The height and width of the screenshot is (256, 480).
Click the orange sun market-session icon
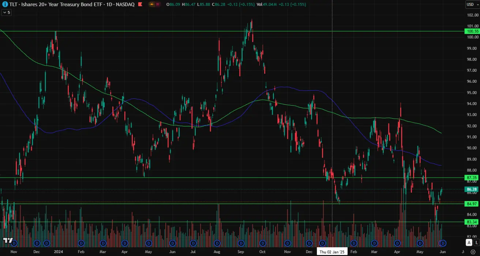pyautogui.click(x=152, y=4)
